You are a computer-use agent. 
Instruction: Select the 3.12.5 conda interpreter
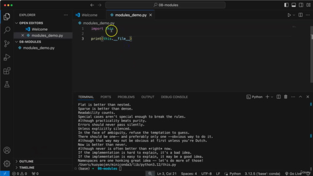[x=262, y=174]
